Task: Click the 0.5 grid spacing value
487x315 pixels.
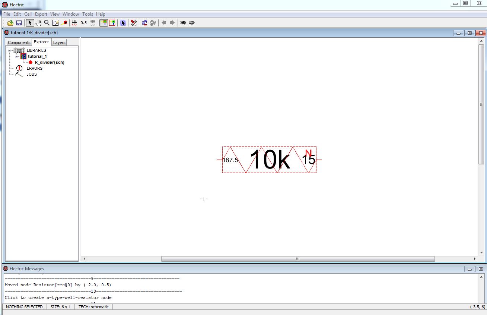Action: (83, 23)
